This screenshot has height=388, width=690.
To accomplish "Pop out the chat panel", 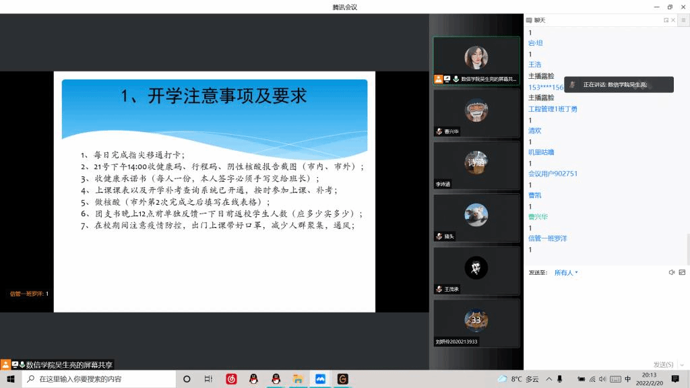I will pos(666,20).
